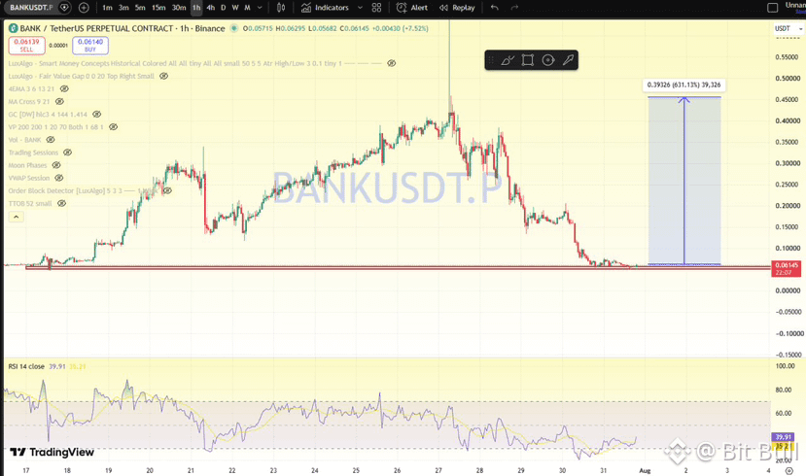This screenshot has height=476, width=806.
Task: Open the candlestick chart type selector
Action: pos(281,8)
